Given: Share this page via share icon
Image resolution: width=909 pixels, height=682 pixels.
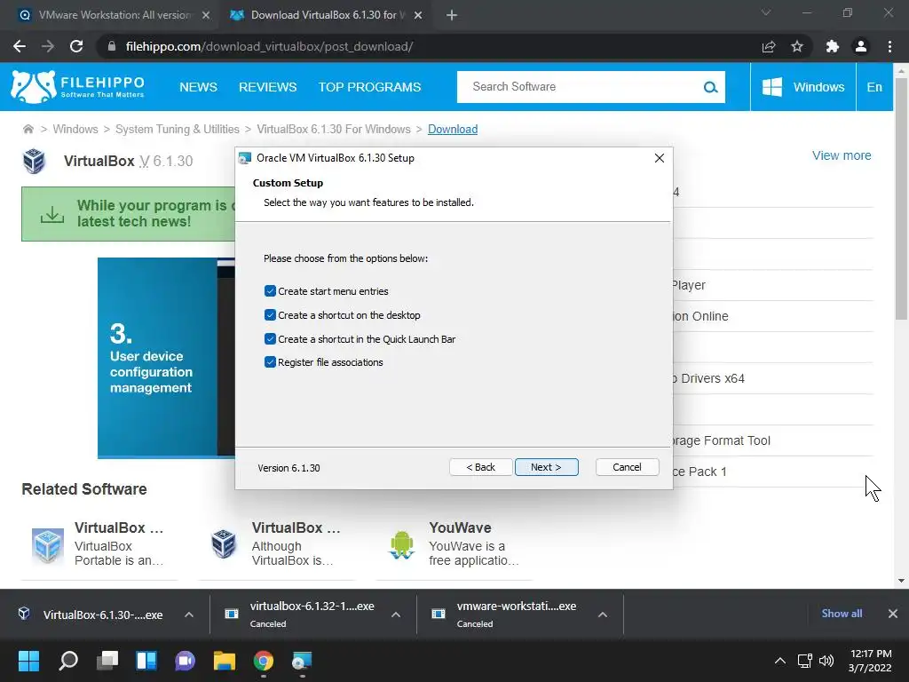Looking at the screenshot, I should pyautogui.click(x=769, y=46).
